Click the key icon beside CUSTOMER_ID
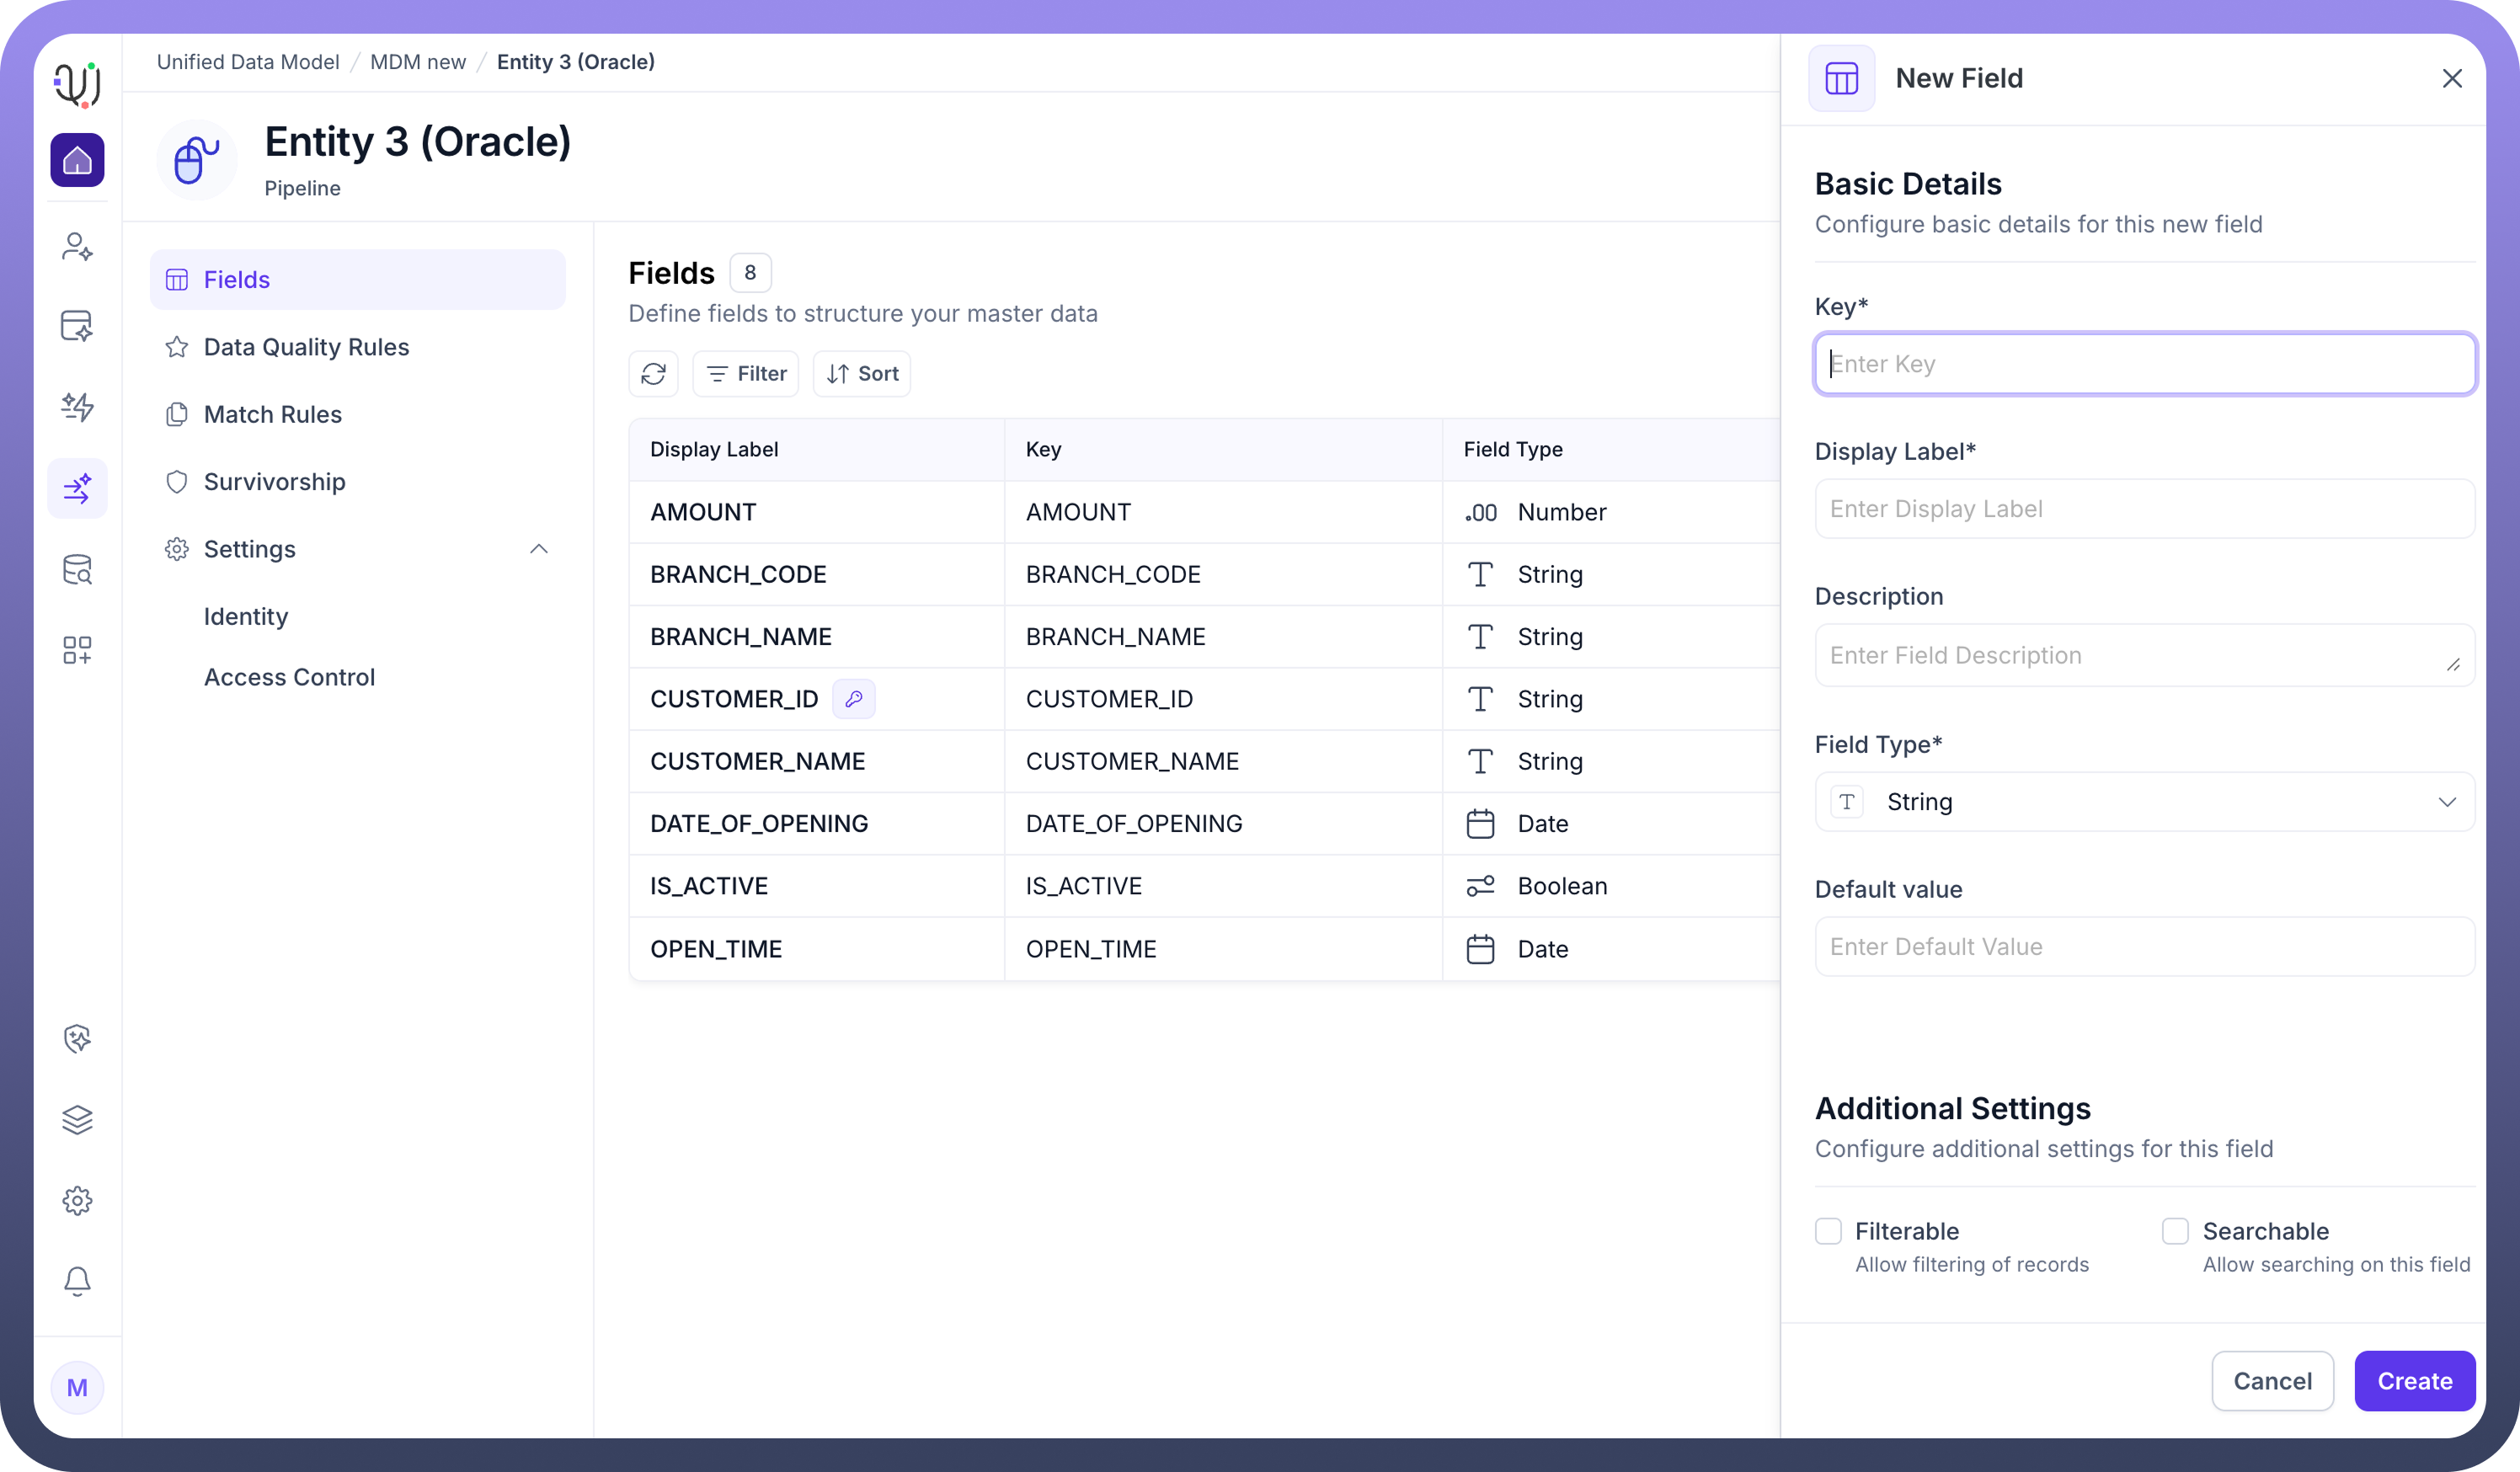The width and height of the screenshot is (2520, 1472). click(x=853, y=699)
